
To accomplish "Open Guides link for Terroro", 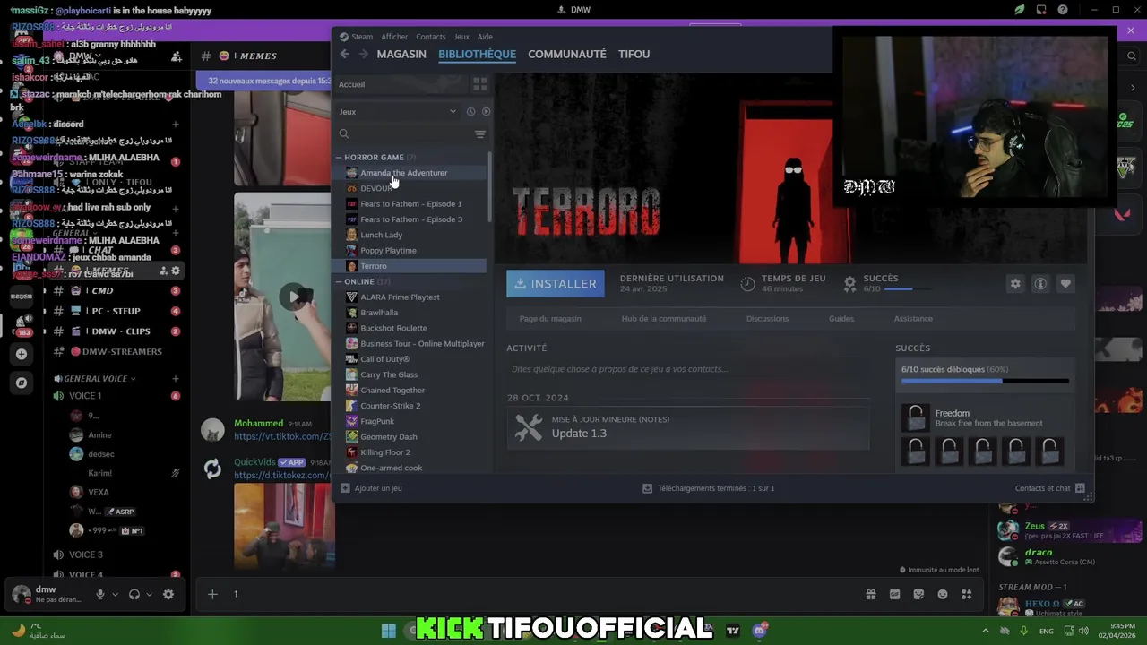I will pyautogui.click(x=841, y=319).
